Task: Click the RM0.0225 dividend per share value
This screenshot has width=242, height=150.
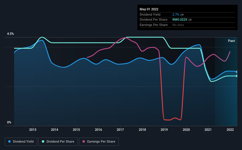Action: pyautogui.click(x=180, y=20)
